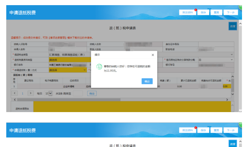Screen dimensions: 249x147
Task: Confirm the dialog with the blue 确定 button
Action: coord(147,81)
